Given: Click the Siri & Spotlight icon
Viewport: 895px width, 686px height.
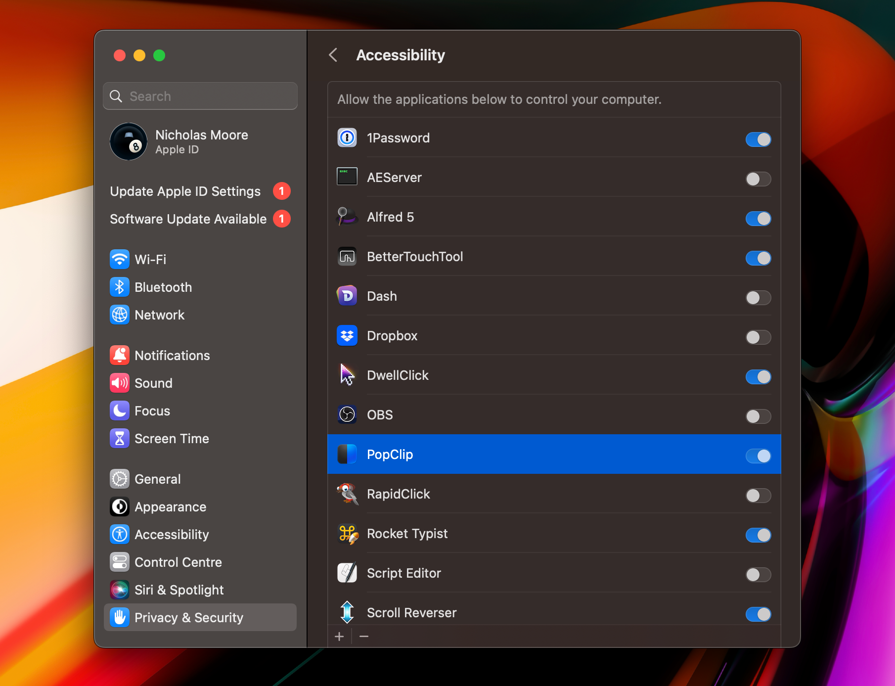Looking at the screenshot, I should pos(120,590).
